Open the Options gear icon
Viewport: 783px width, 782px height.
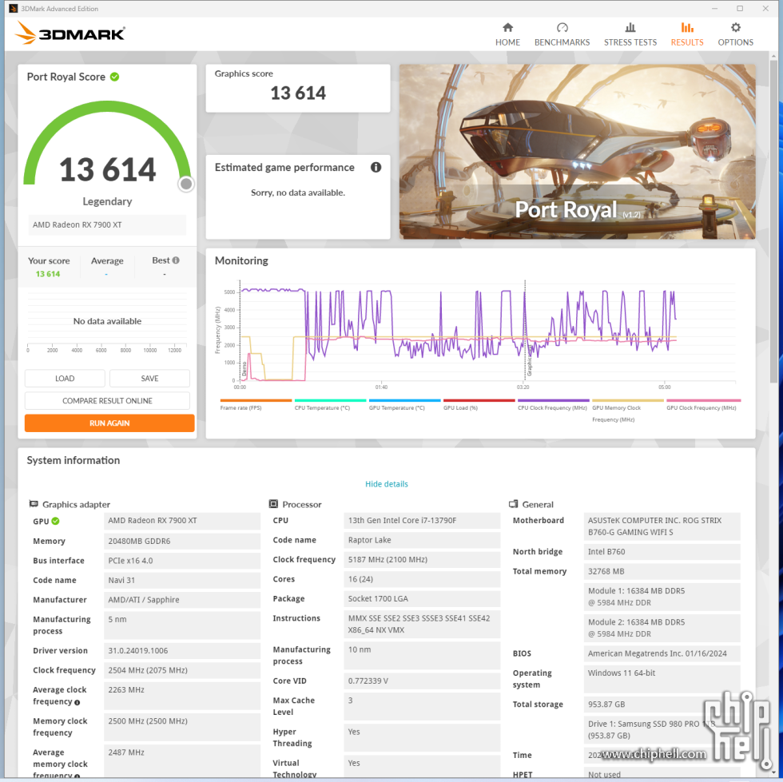[x=735, y=27]
